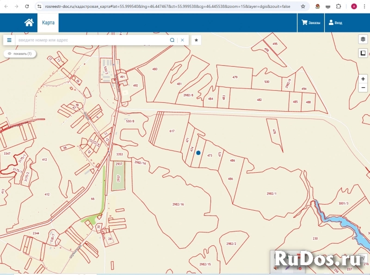Toggle the "показать (1)" visibility button
Viewport: 370px width, 275px height.
point(20,54)
